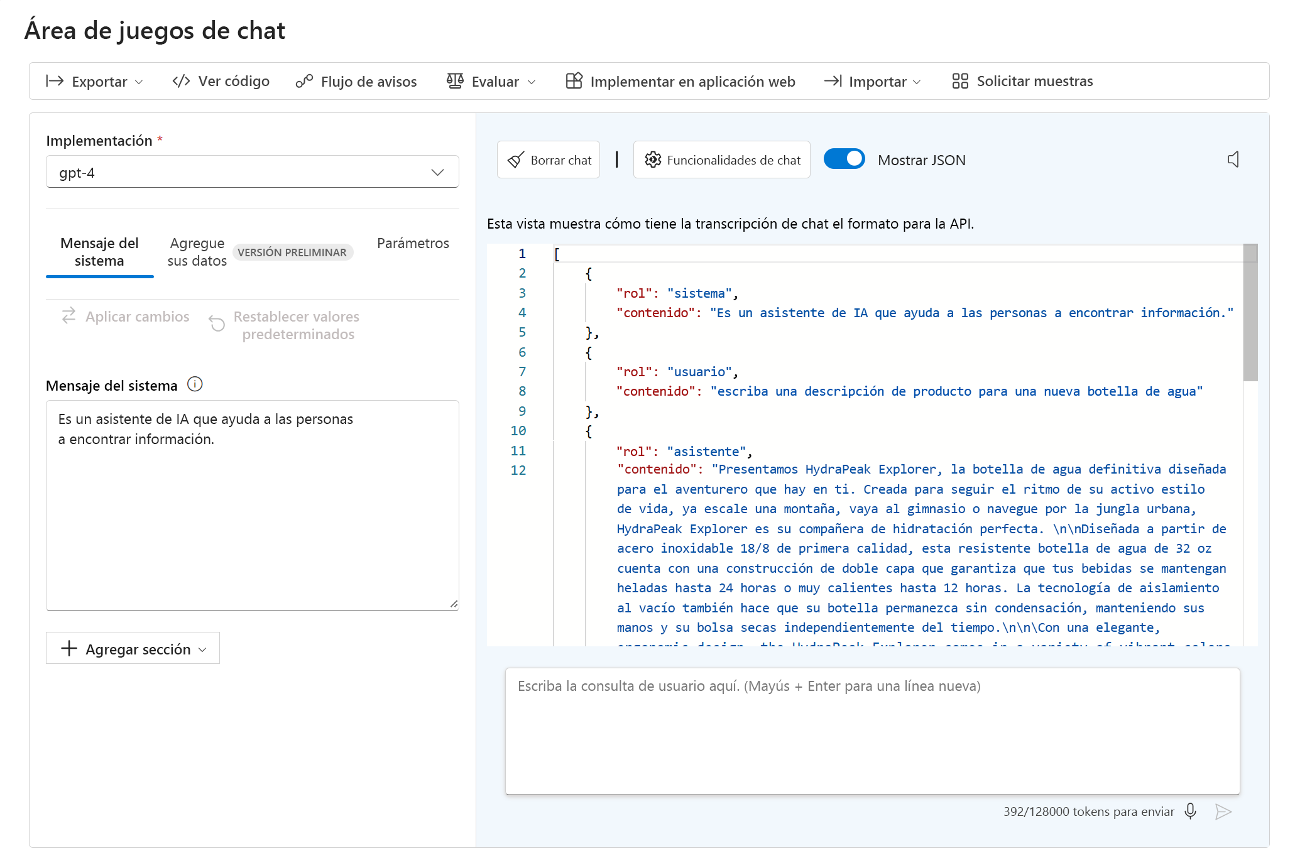
Task: Toggle the Mostrar JSON switch
Action: (x=844, y=159)
